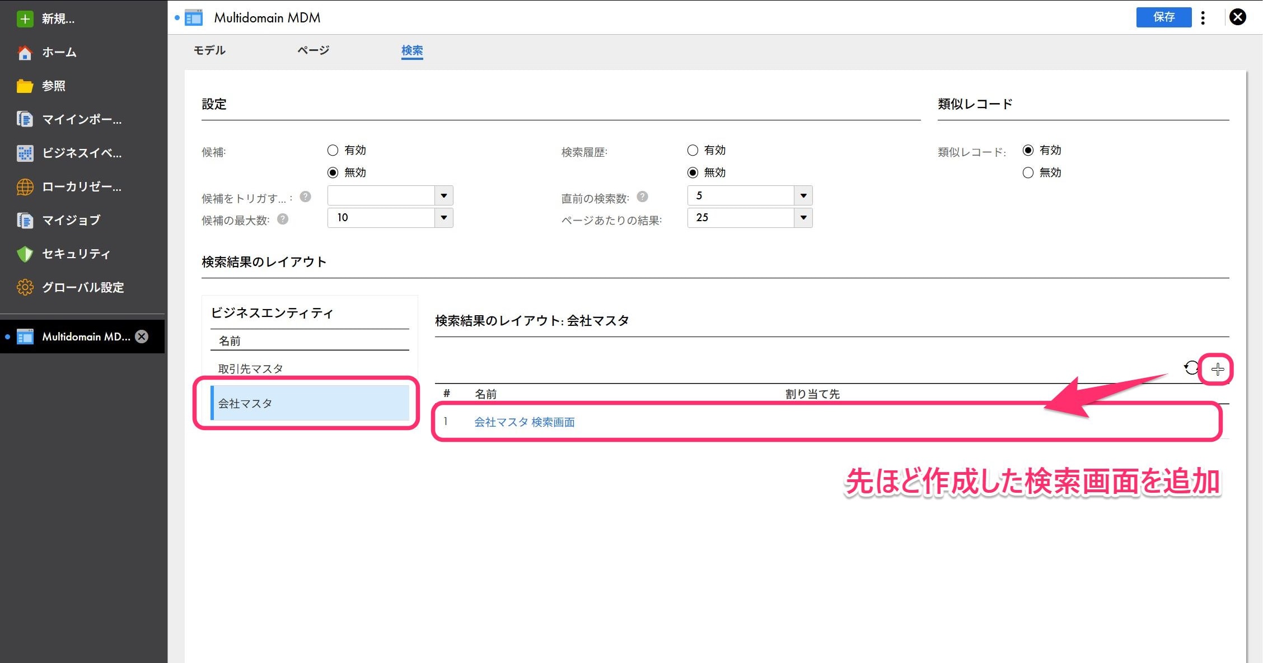Close the editor with the X icon
1263x663 pixels.
(x=1237, y=17)
